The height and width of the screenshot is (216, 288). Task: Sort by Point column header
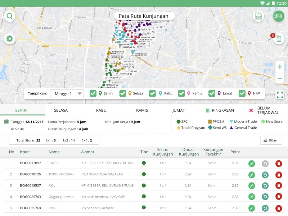235,152
